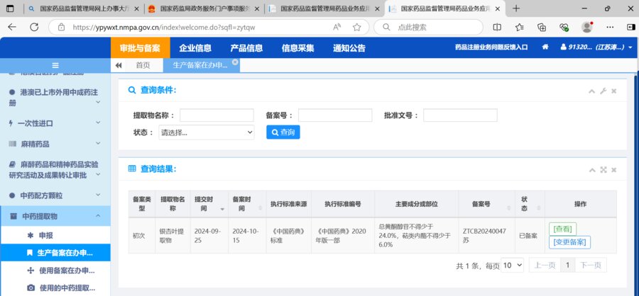Toggle the sidebar hamburger menu
This screenshot has width=639, height=296.
(55, 65)
